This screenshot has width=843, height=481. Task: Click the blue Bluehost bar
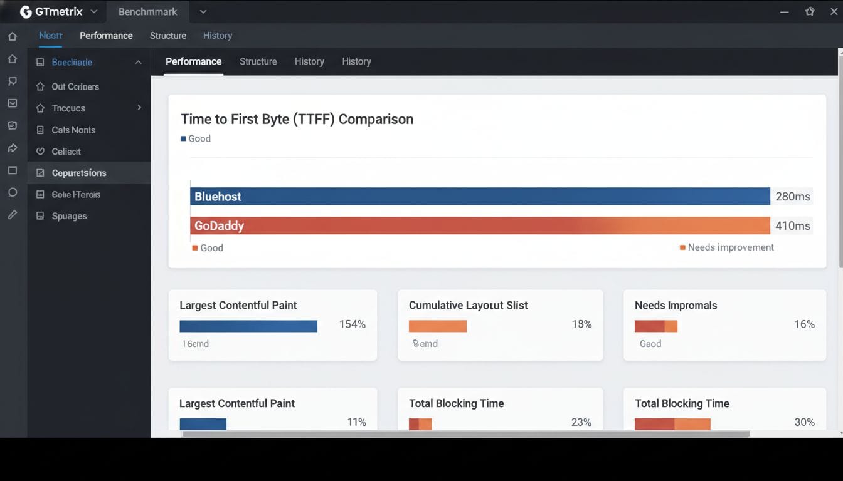480,196
